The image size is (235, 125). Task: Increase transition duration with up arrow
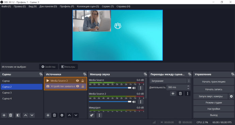[188, 86]
